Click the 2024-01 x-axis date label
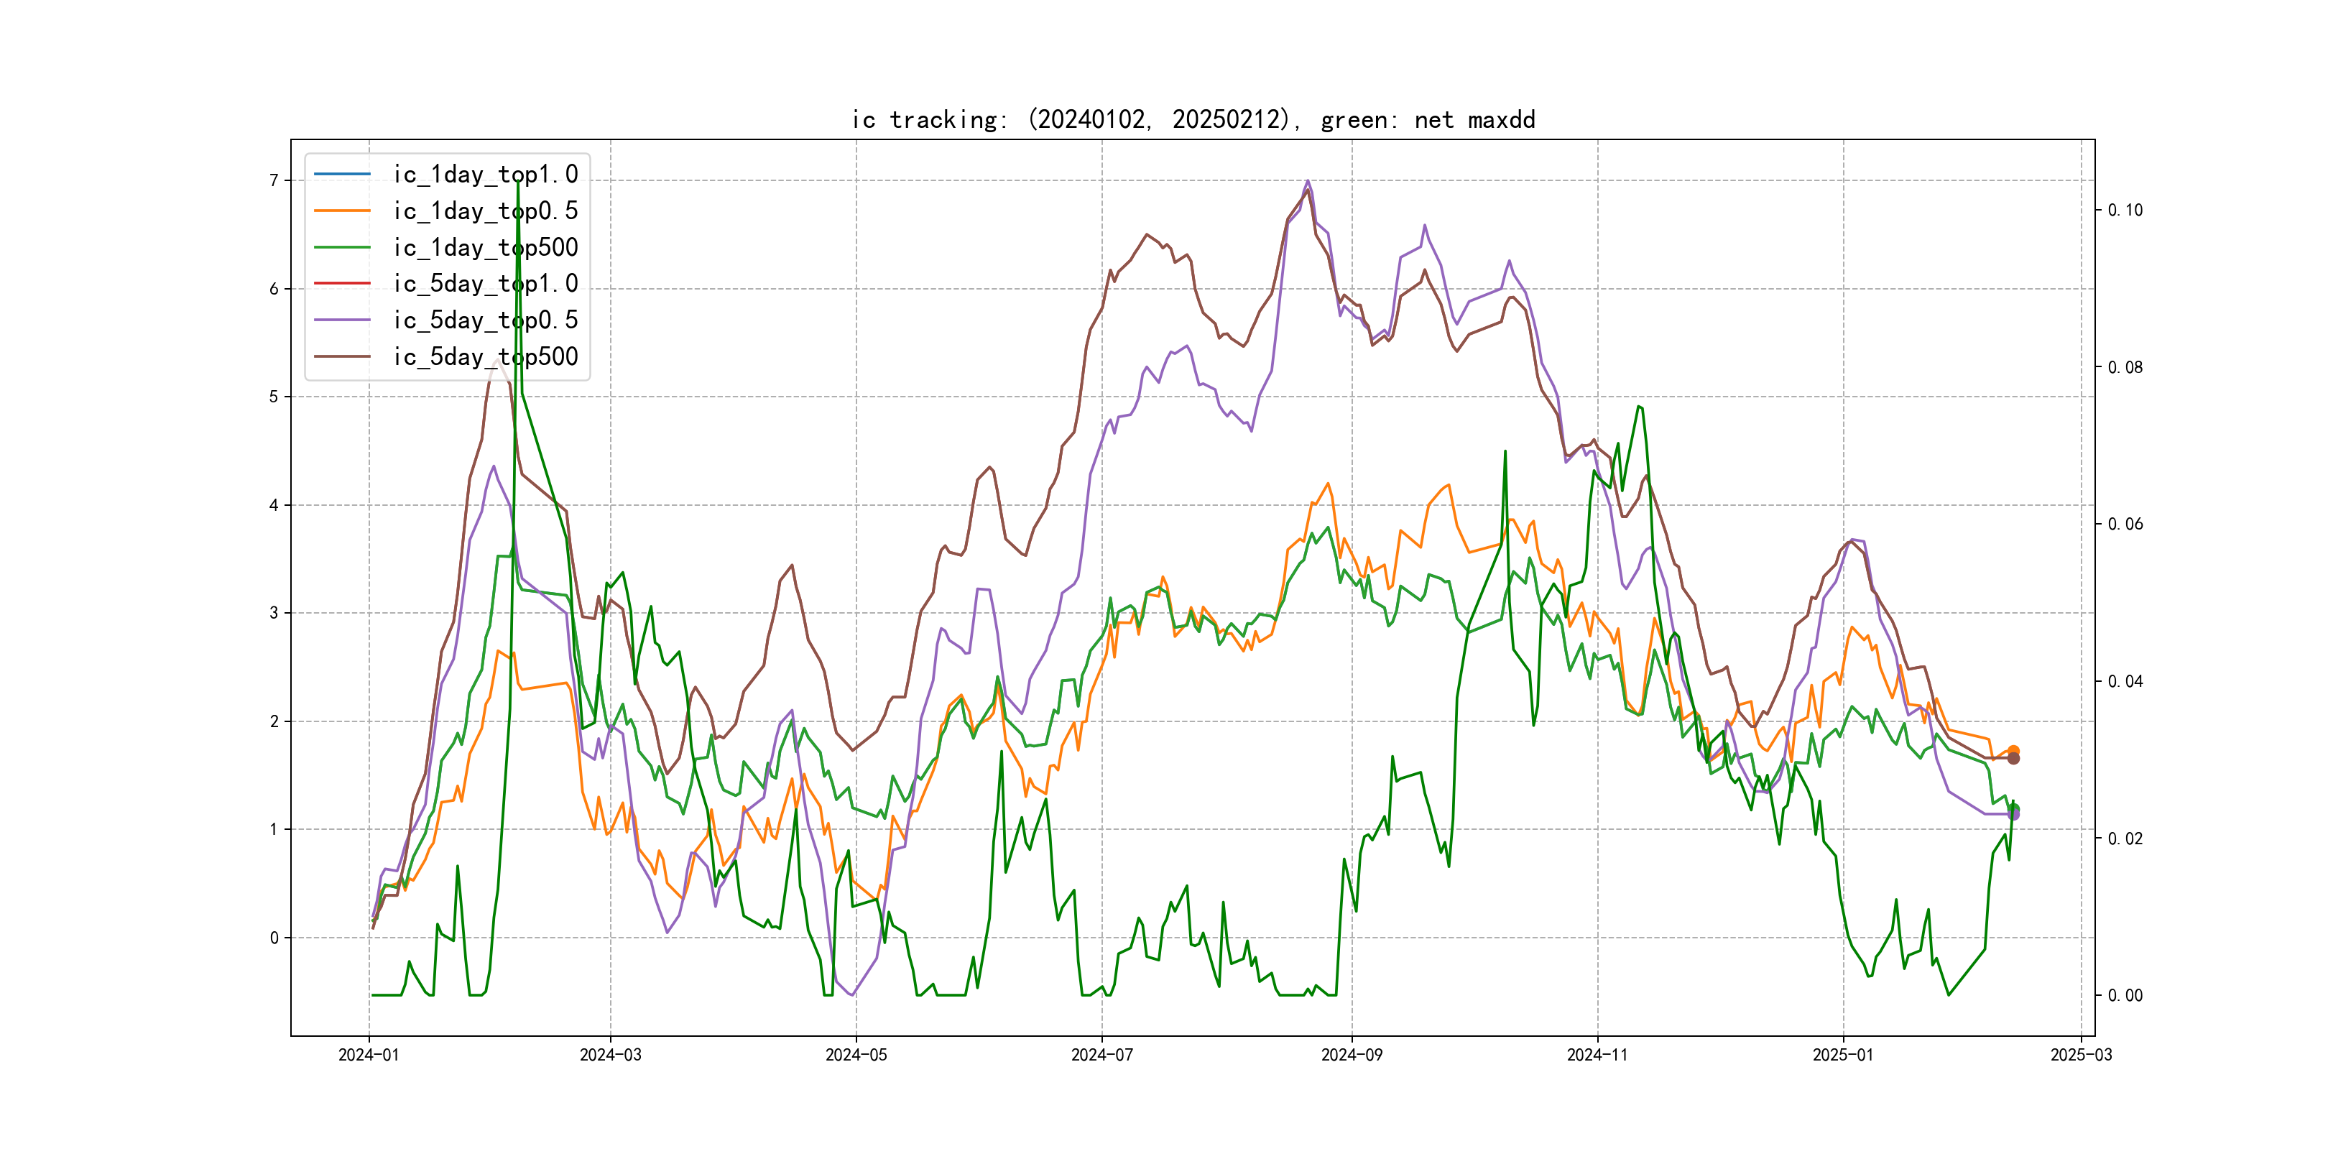Screen dimensions: 2328x1164 click(368, 1055)
